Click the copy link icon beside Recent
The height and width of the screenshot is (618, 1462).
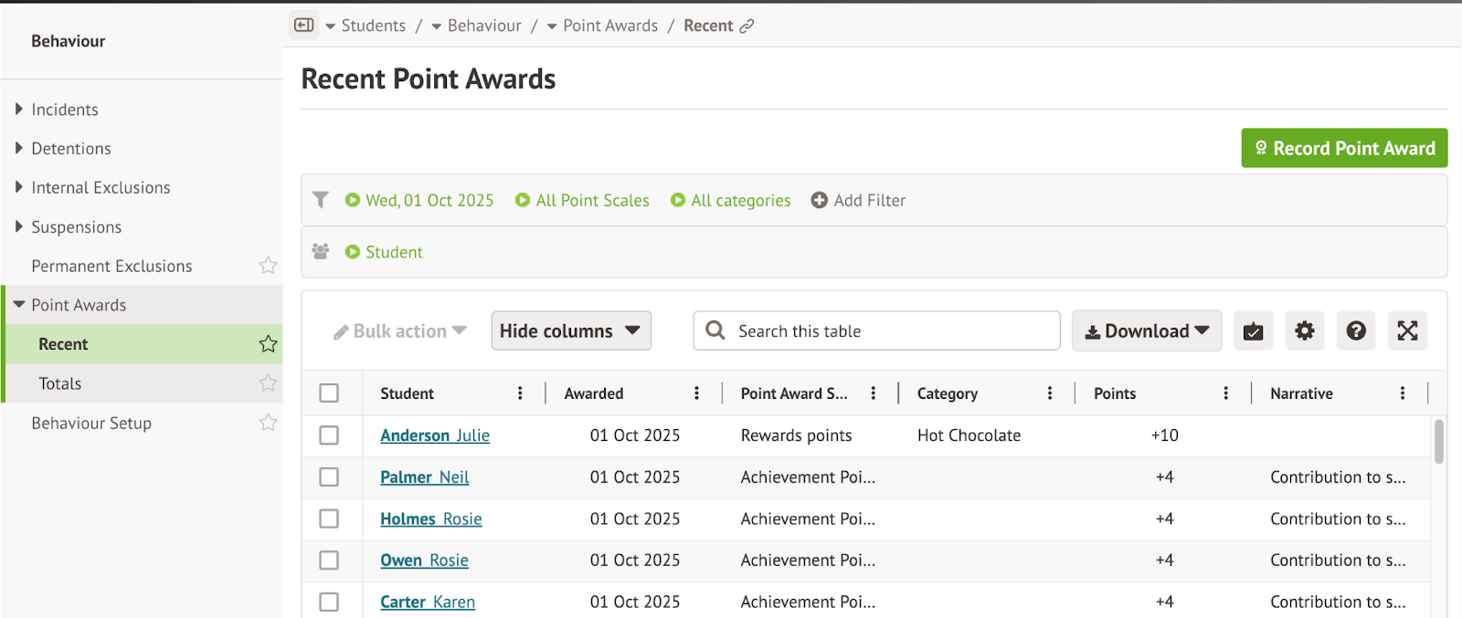tap(747, 26)
